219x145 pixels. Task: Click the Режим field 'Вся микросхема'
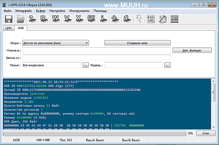click(51, 65)
